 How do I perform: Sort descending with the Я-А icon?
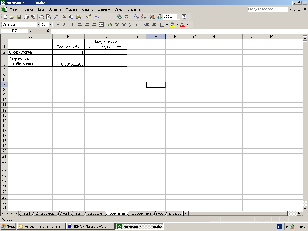point(143,17)
